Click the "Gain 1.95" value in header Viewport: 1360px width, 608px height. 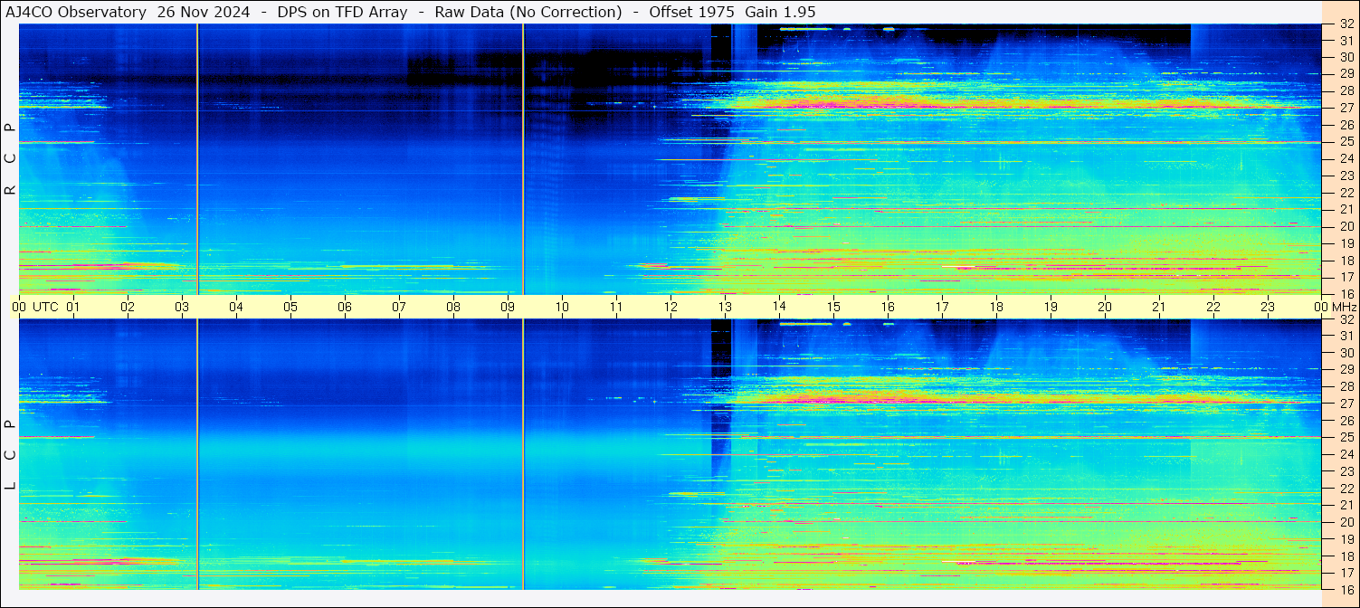pos(780,12)
